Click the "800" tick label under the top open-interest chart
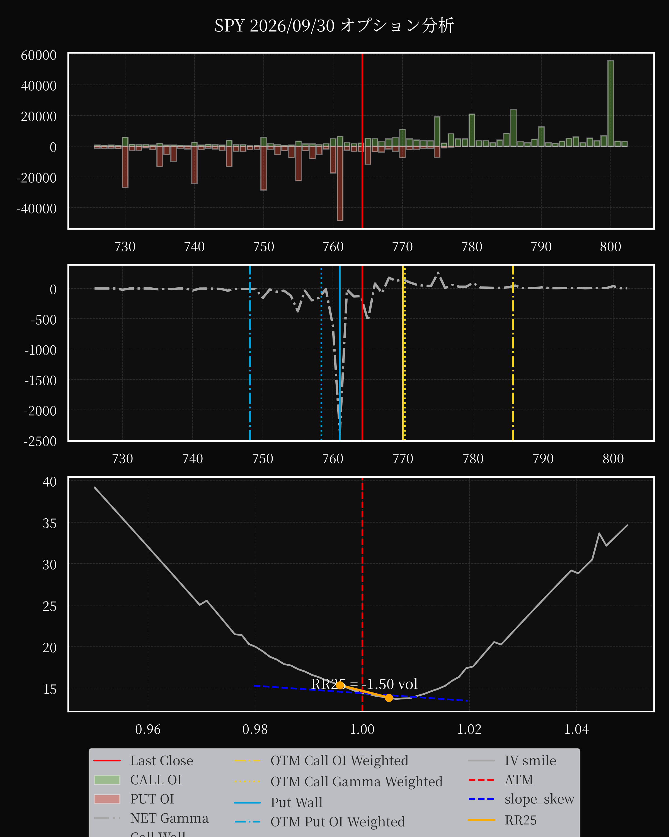Viewport: 669px width, 837px height. pyautogui.click(x=610, y=247)
